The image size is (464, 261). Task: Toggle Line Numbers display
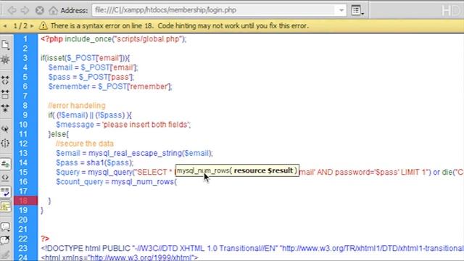pos(5,164)
